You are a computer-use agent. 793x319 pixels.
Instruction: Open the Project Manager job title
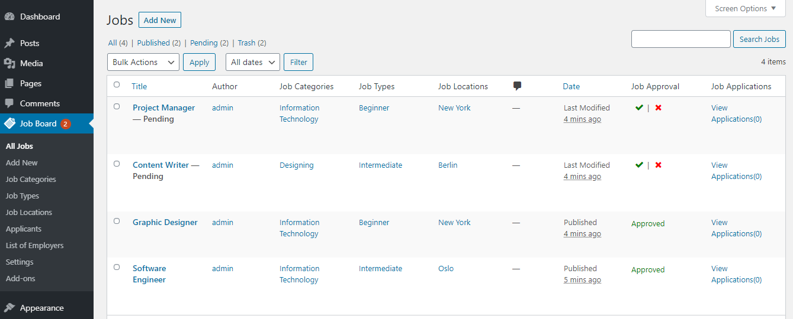[163, 108]
